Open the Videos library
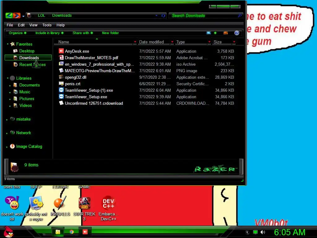The height and width of the screenshot is (238, 317). click(25, 105)
